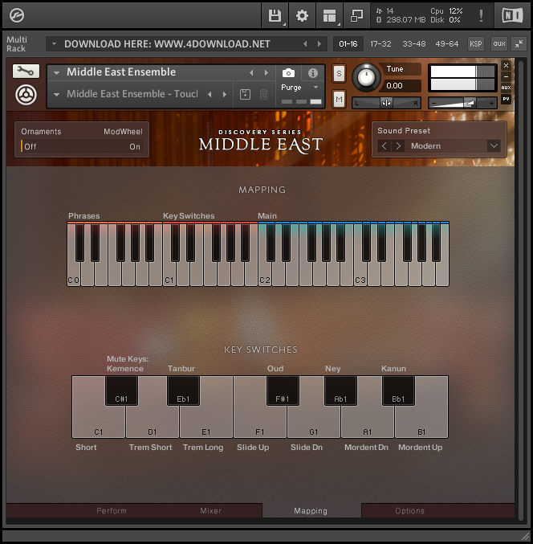Set Ornaments ModWheel to Off

(30, 147)
